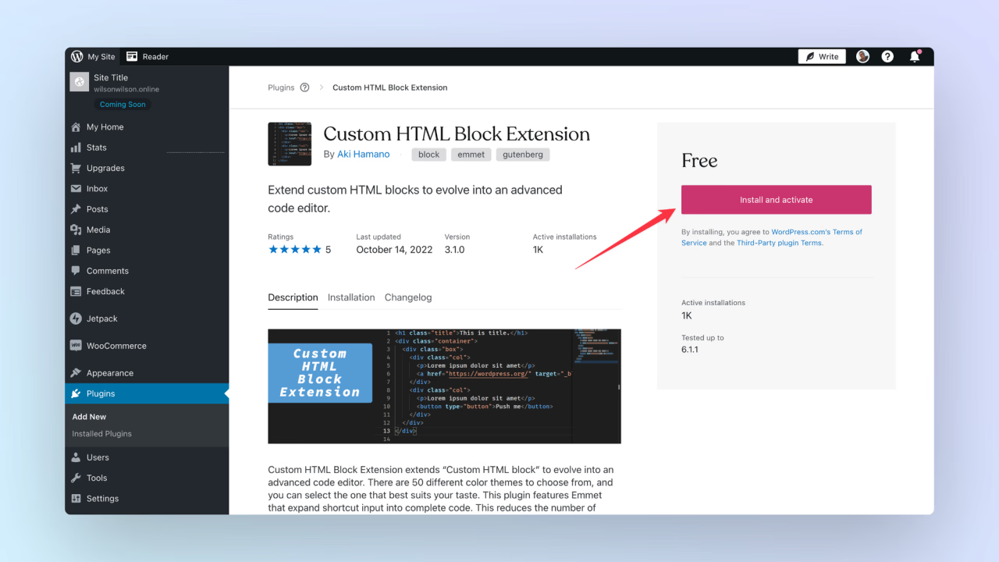Viewport: 999px width, 562px height.
Task: Select the WooCommerce sidebar label
Action: (116, 346)
